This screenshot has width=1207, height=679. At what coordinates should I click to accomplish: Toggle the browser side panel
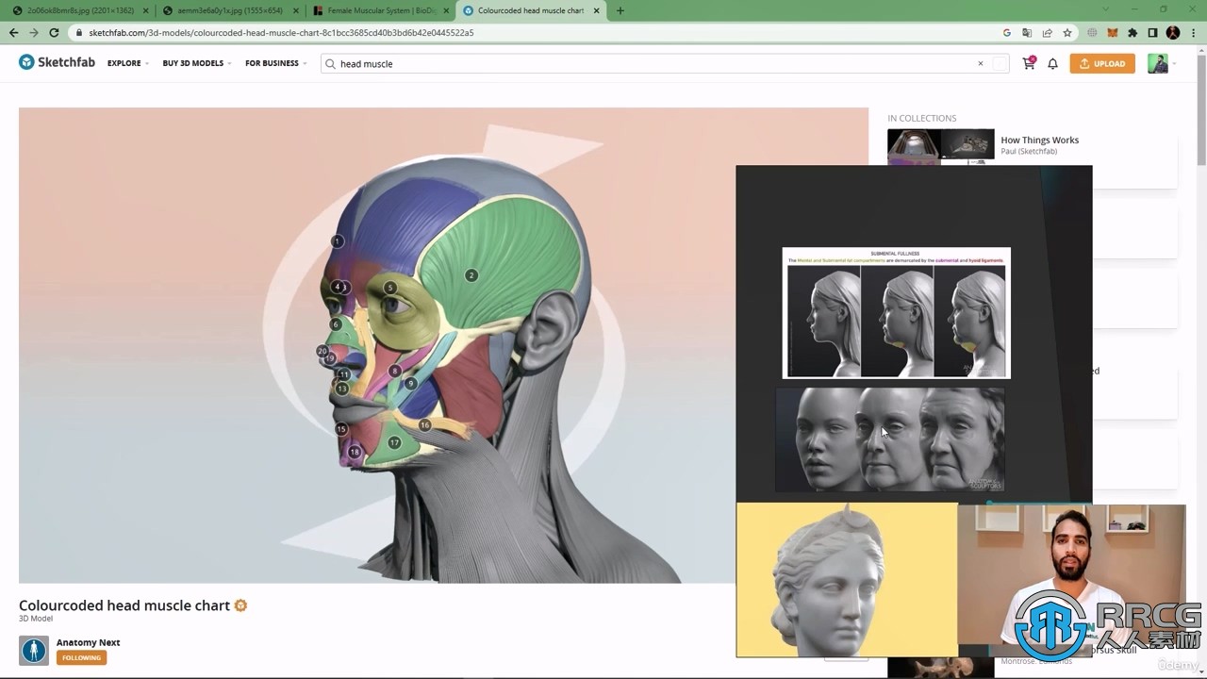click(1152, 32)
